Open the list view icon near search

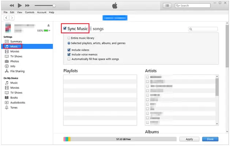(x=167, y=5)
